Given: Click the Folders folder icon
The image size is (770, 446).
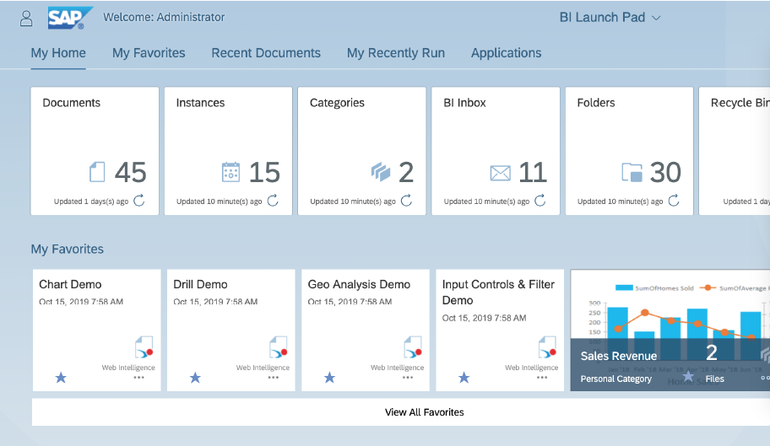Looking at the screenshot, I should click(632, 173).
